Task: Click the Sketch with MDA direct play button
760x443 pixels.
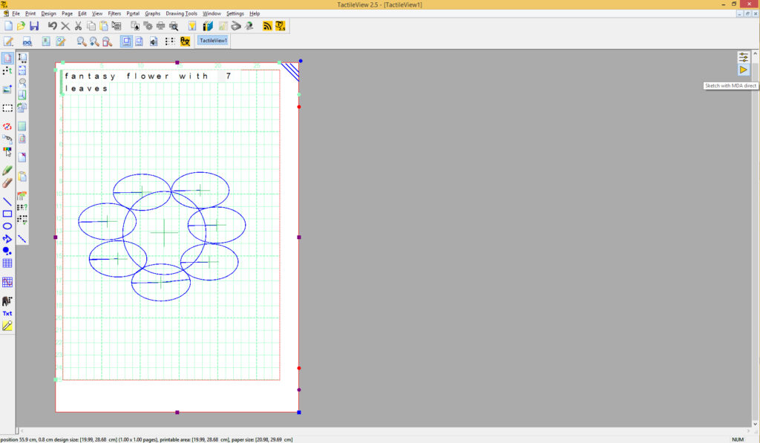Action: [743, 70]
